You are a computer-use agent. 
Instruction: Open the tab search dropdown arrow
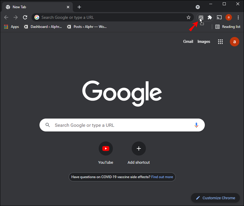(x=198, y=7)
